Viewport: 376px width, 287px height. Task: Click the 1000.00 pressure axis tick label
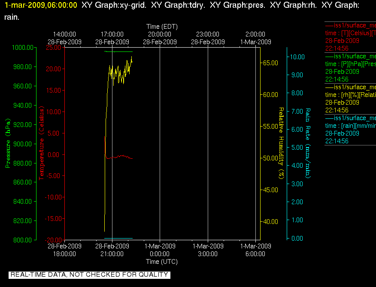(23, 48)
